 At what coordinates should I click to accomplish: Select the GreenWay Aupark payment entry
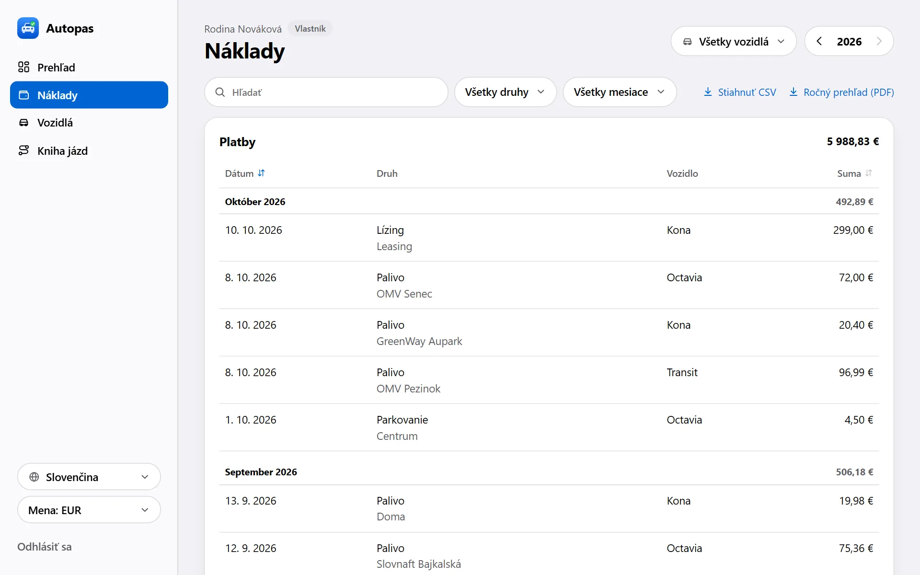click(x=549, y=333)
